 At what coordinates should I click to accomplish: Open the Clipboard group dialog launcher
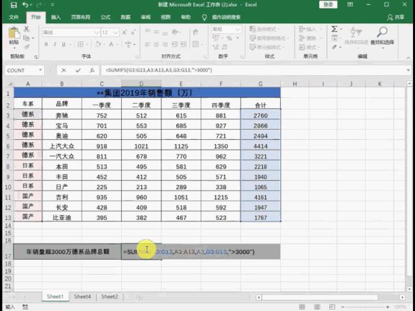click(36, 57)
